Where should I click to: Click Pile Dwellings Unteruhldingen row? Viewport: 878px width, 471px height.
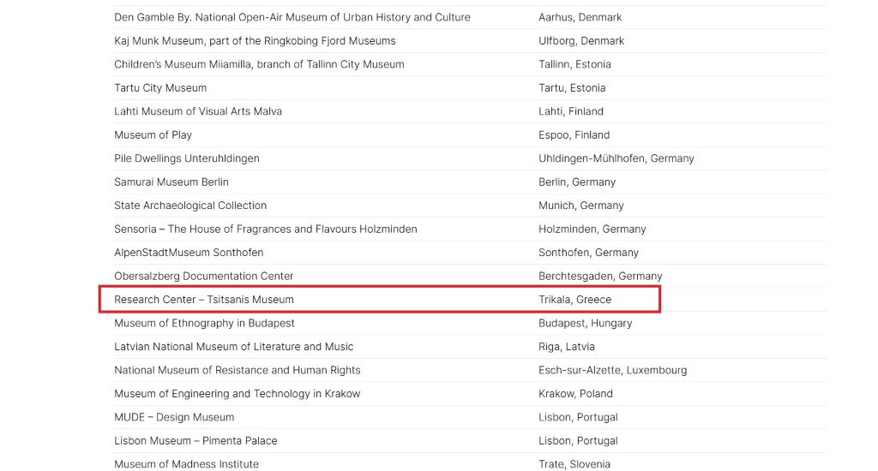[187, 158]
